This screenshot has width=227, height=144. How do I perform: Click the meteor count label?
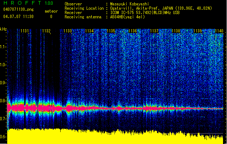click(x=51, y=11)
